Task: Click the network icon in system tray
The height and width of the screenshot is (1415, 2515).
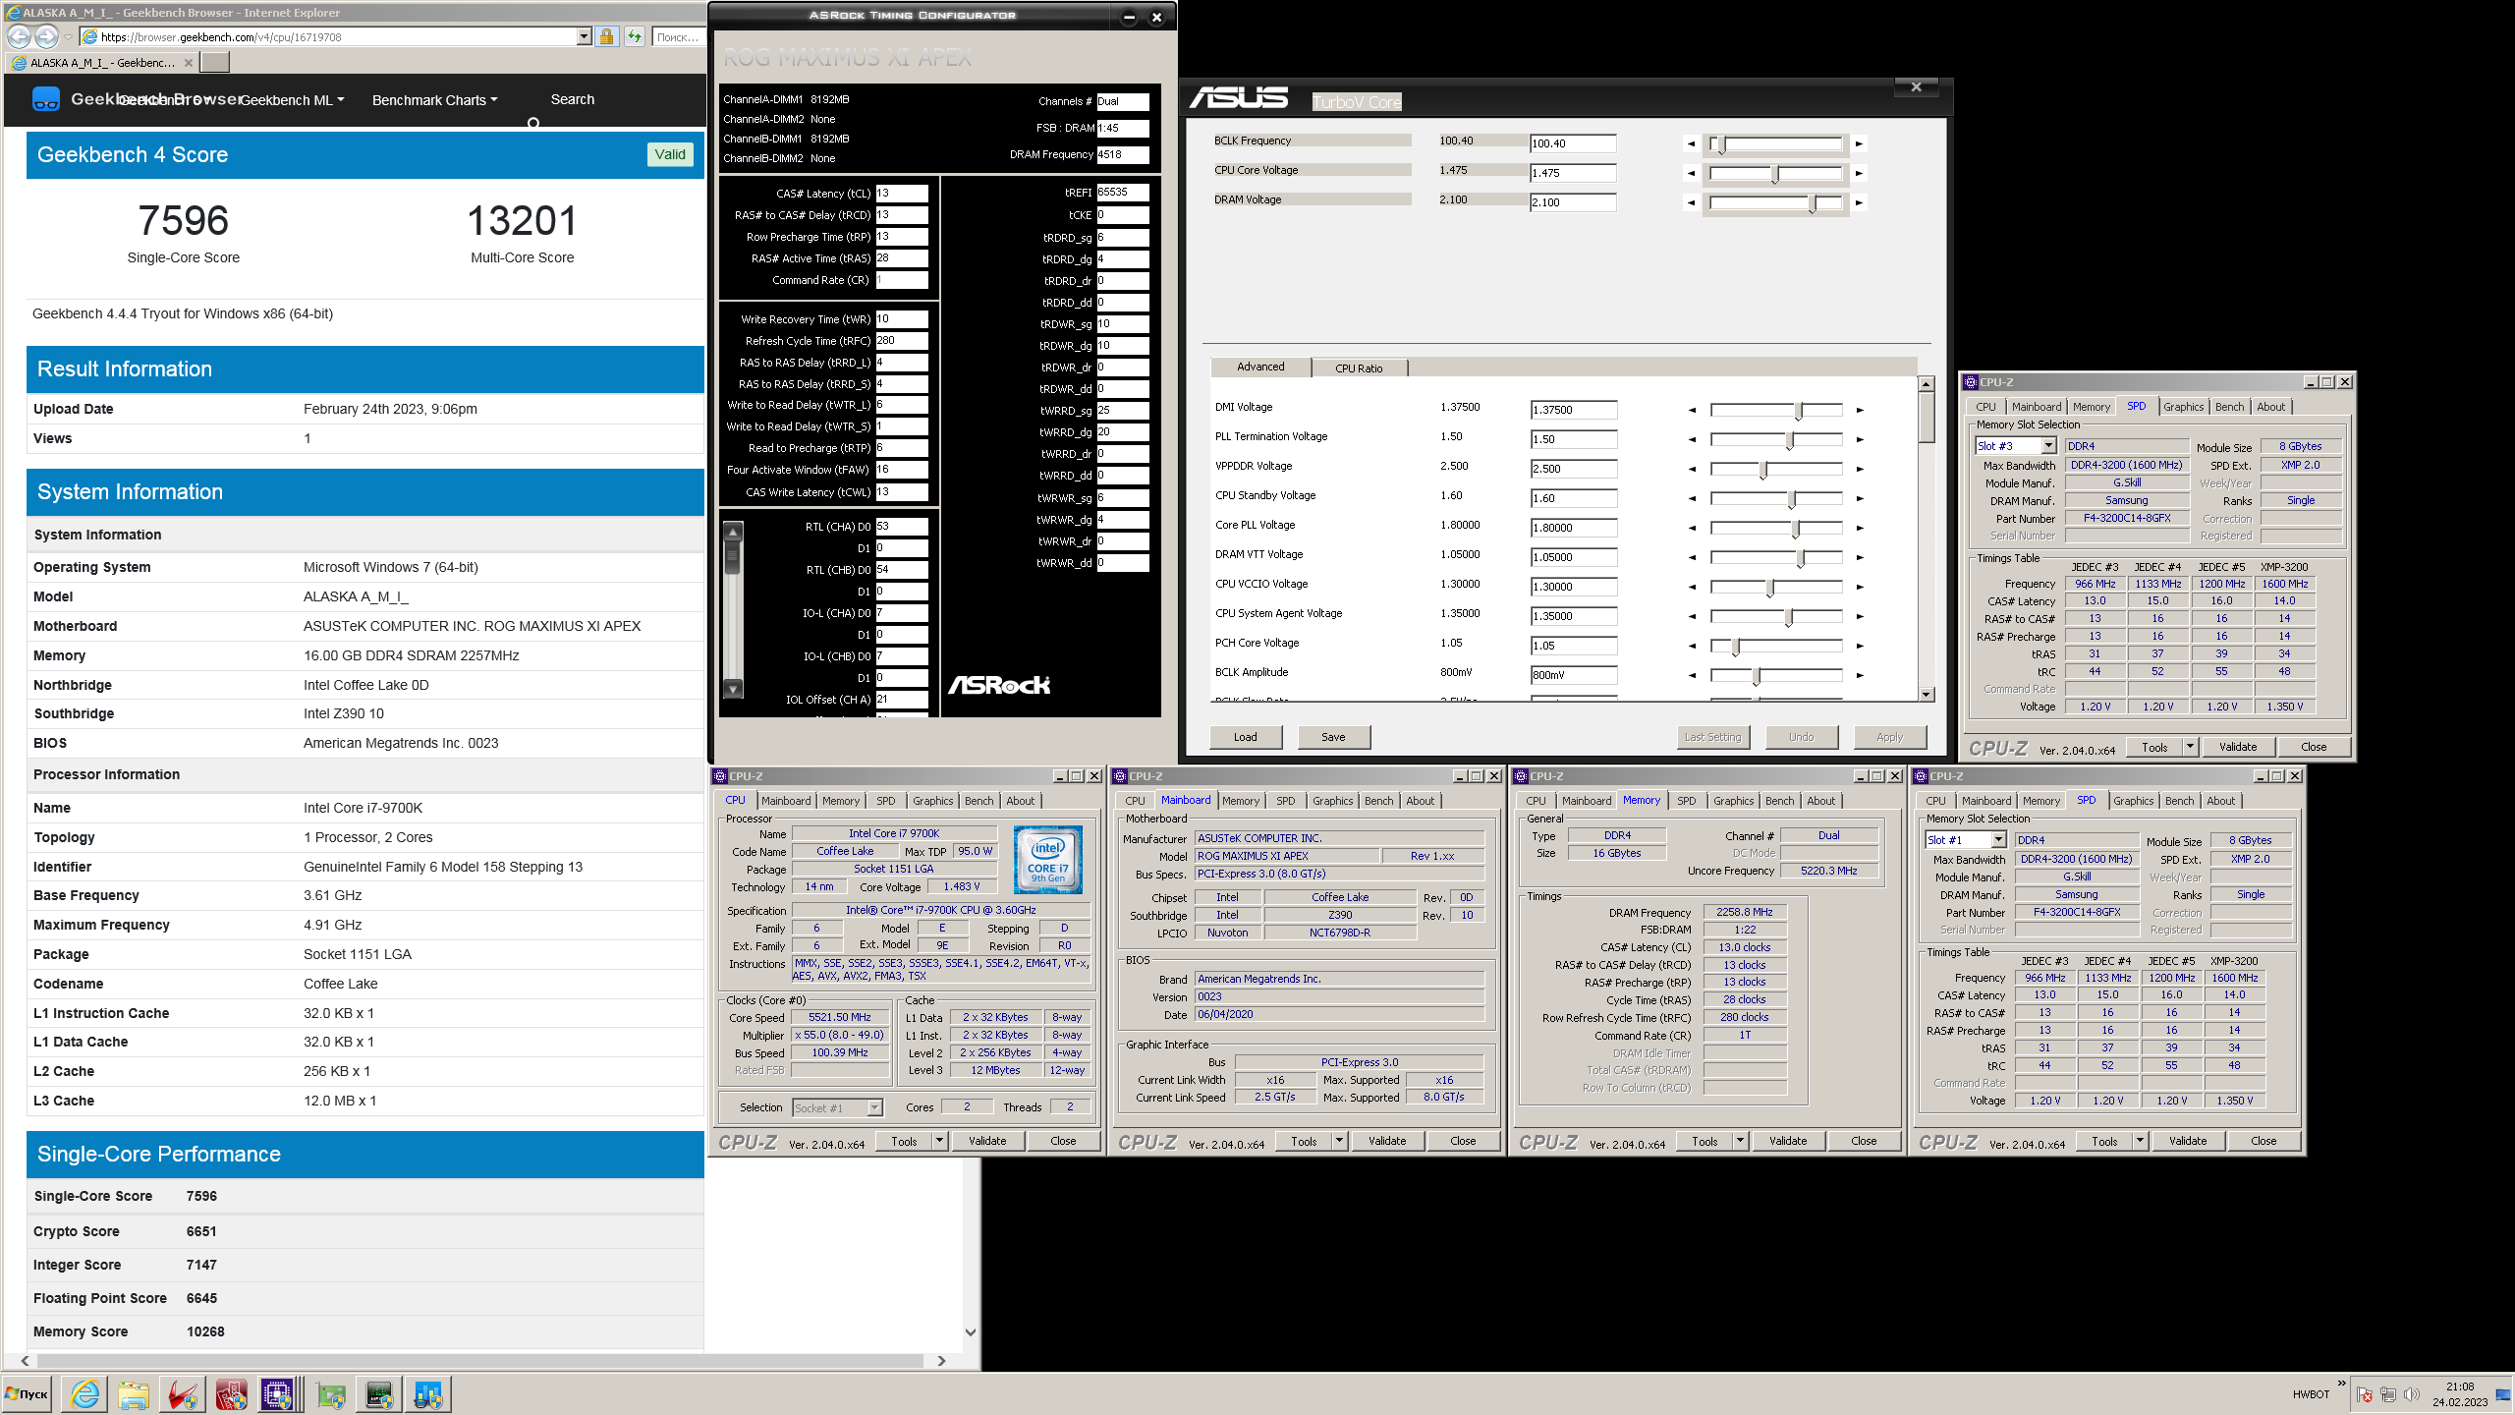Action: pos(2388,1394)
